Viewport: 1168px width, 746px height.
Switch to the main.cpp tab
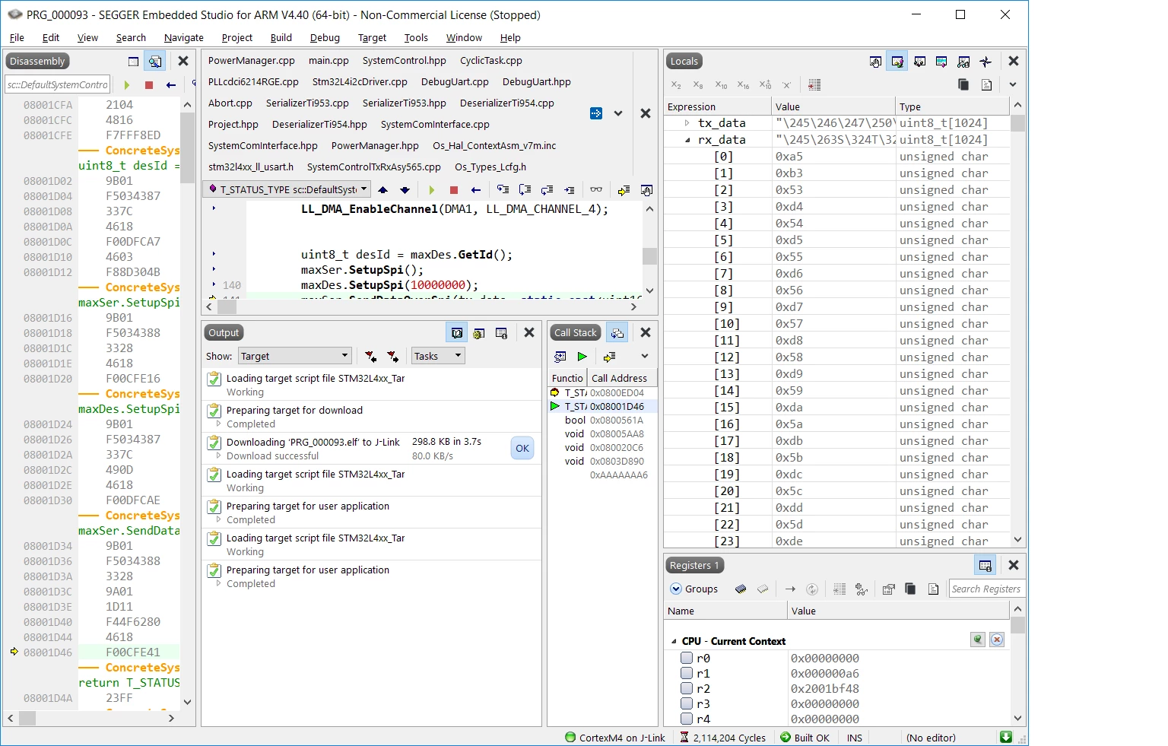pos(328,61)
